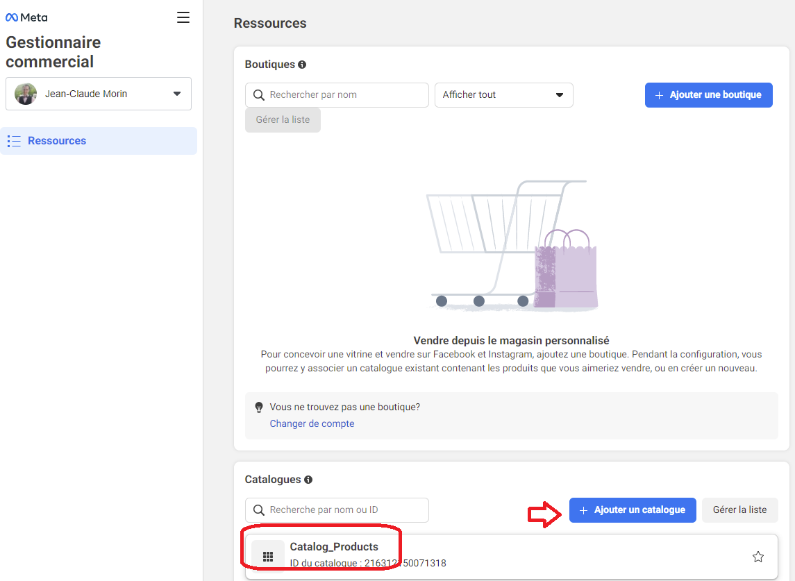Screen dimensions: 795x581
Task: Click the Gestionnaire commercial title
Action: click(53, 51)
